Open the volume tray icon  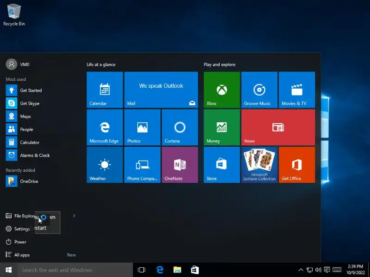[x=318, y=270]
